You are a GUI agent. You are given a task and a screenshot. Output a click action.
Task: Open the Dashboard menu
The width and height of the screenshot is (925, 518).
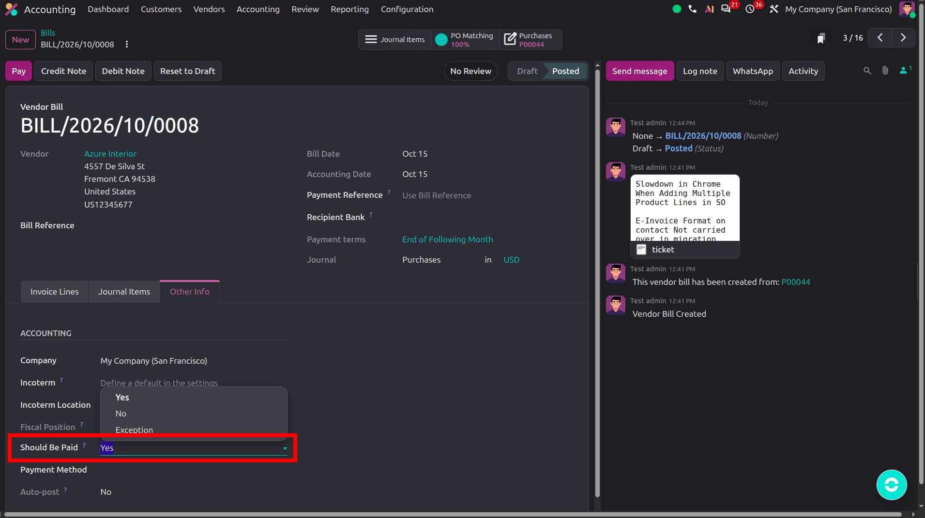108,9
